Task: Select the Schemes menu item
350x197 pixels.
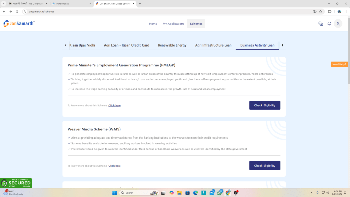Action: (x=196, y=24)
